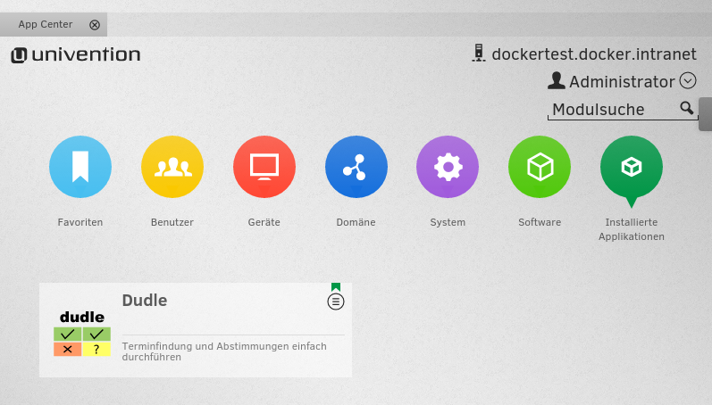The image size is (712, 405).
Task: Close the App Center tab
Action: 95,25
